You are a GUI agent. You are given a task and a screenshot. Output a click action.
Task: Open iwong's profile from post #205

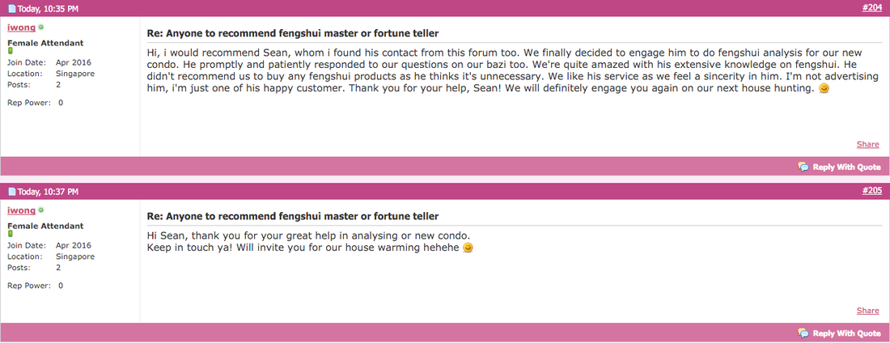(22, 210)
